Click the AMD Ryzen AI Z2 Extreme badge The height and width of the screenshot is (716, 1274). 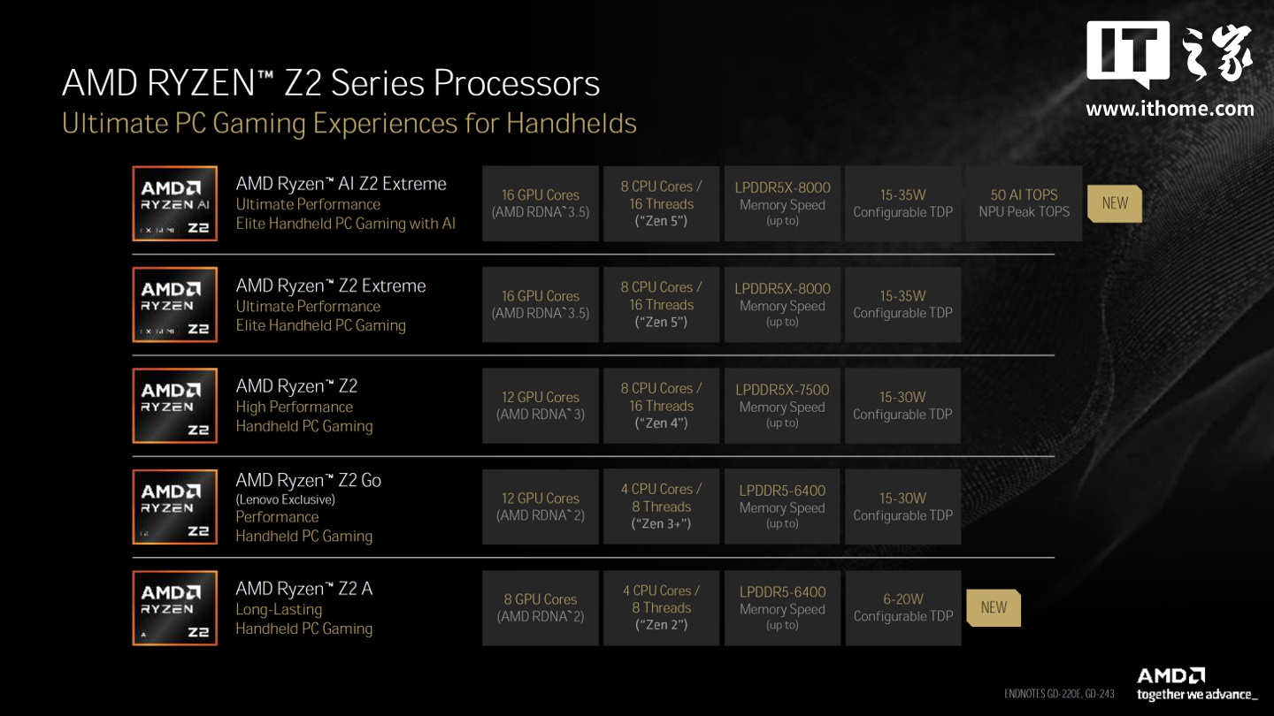click(175, 204)
